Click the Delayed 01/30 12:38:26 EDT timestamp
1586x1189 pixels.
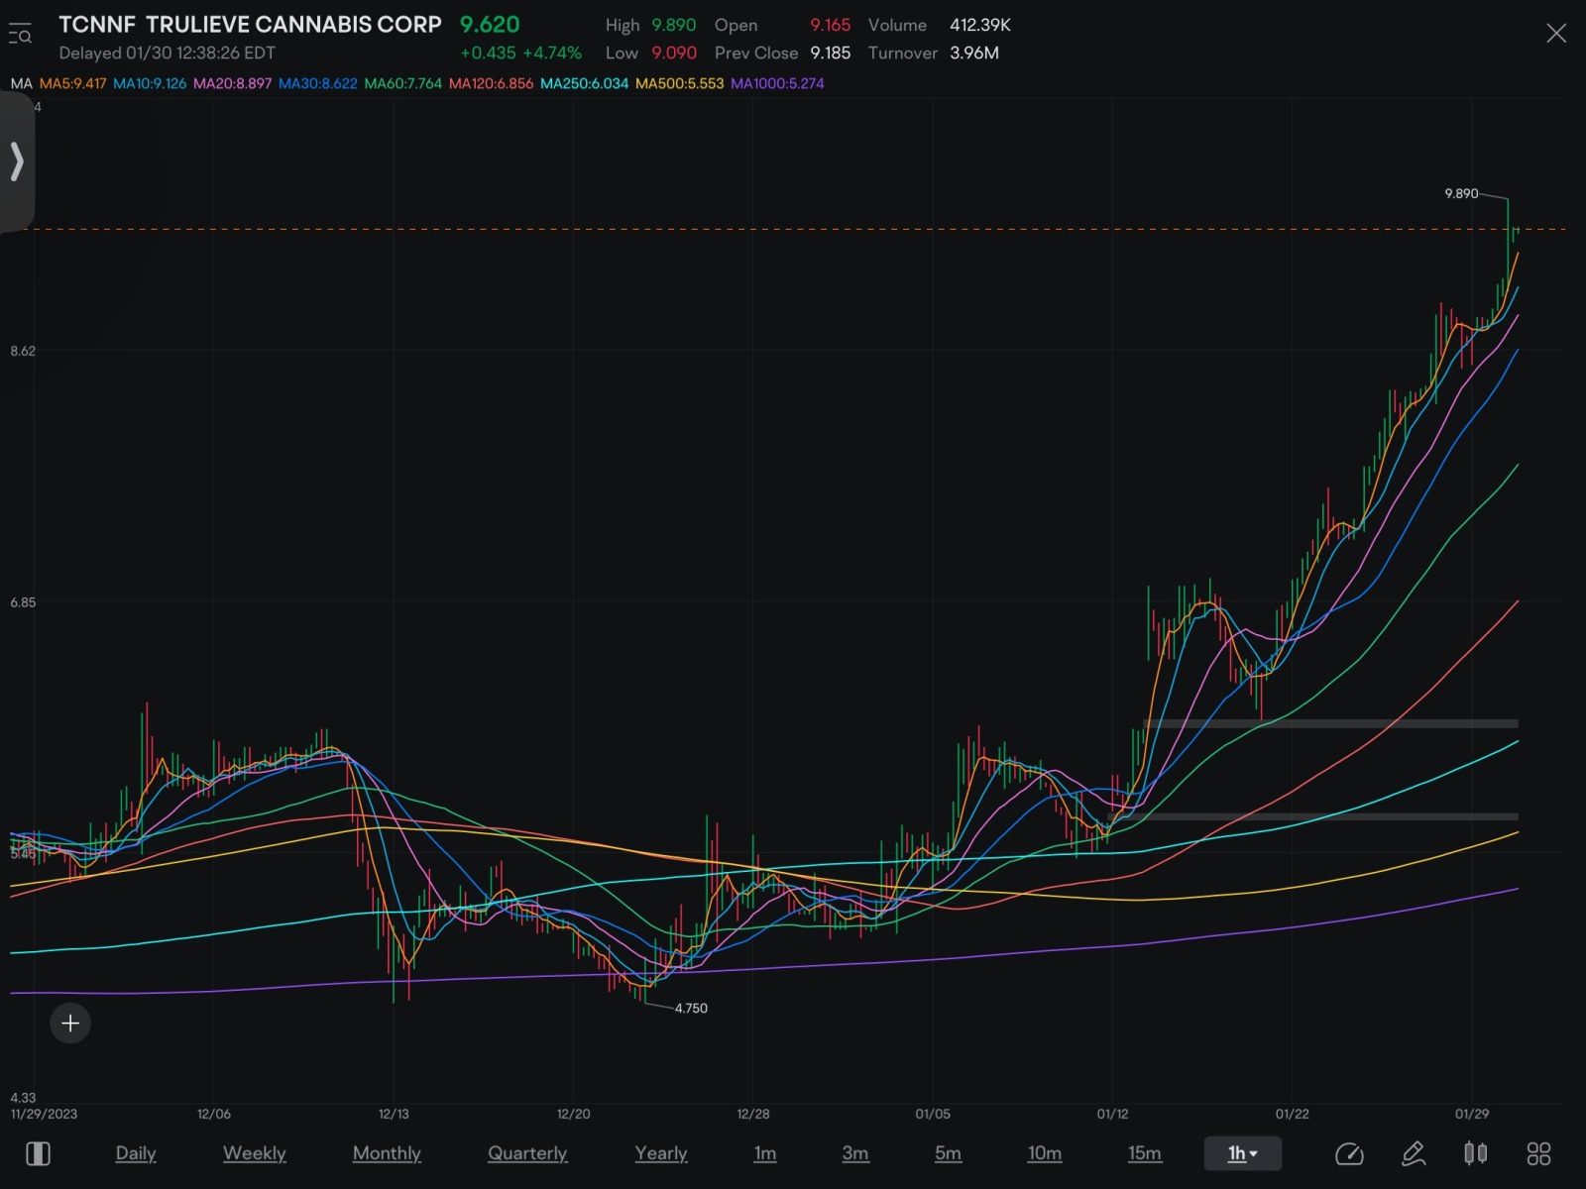(167, 53)
